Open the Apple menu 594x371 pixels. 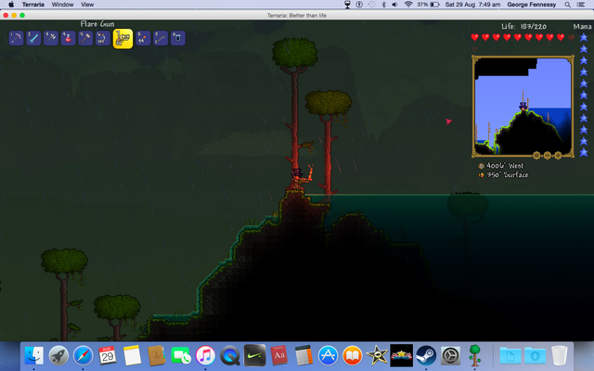(11, 5)
